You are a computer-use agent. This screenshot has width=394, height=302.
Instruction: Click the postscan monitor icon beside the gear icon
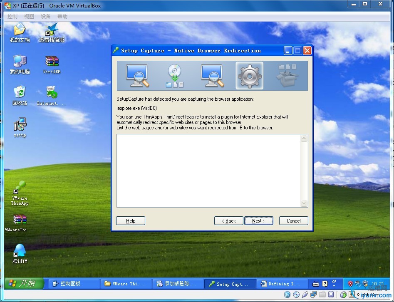point(212,76)
